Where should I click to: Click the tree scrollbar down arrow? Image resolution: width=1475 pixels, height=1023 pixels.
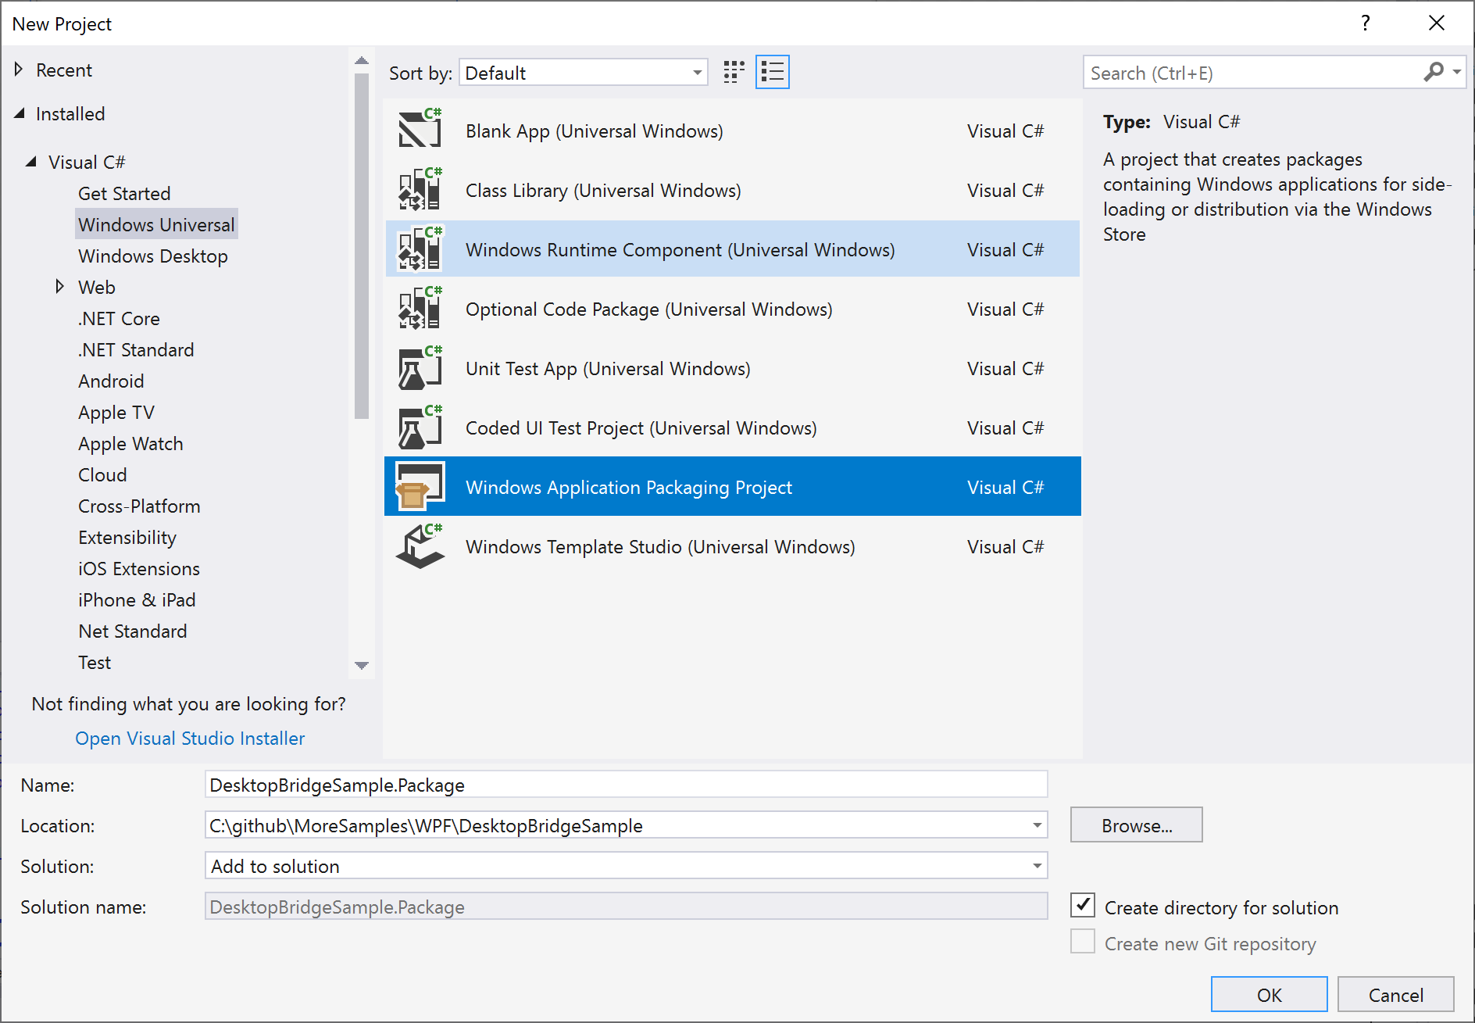[361, 665]
